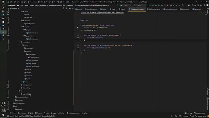Collapse the use_case folder

point(21,27)
